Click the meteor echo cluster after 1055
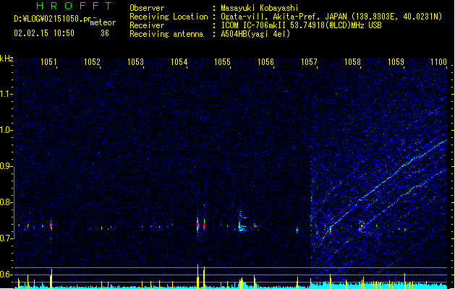The image size is (455, 289). click(x=242, y=223)
